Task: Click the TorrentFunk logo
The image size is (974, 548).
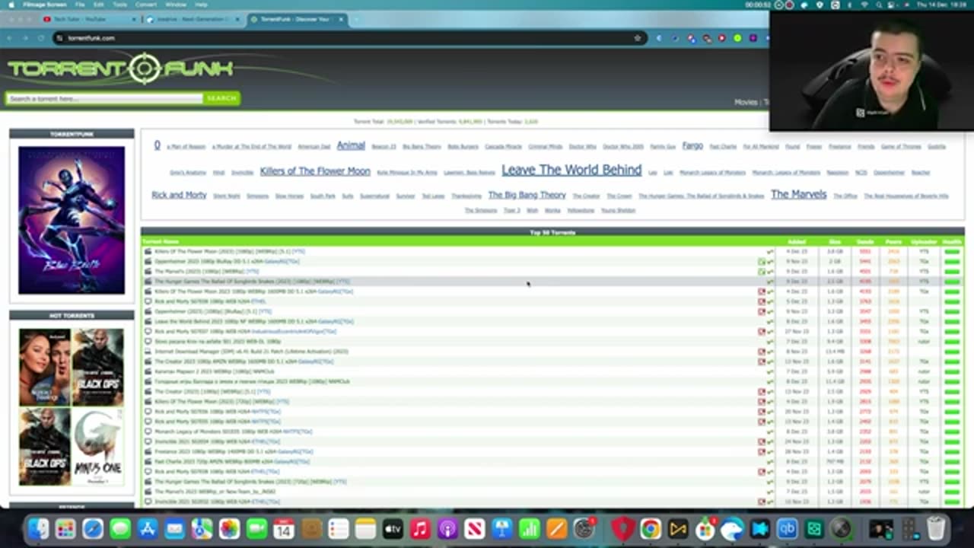Action: [x=120, y=69]
